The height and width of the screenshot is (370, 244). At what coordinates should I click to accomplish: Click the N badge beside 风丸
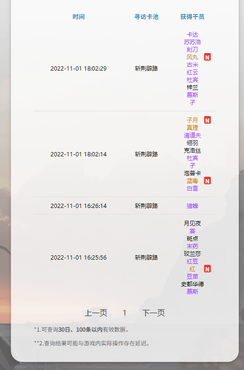tap(207, 57)
